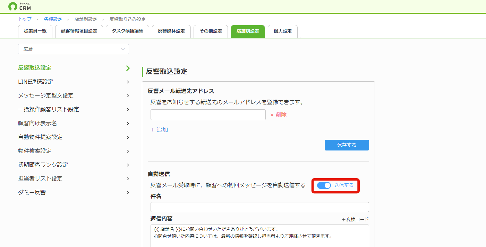Open the タスク候補編集 tab
Viewport: 486px width, 247px height.
pos(127,31)
